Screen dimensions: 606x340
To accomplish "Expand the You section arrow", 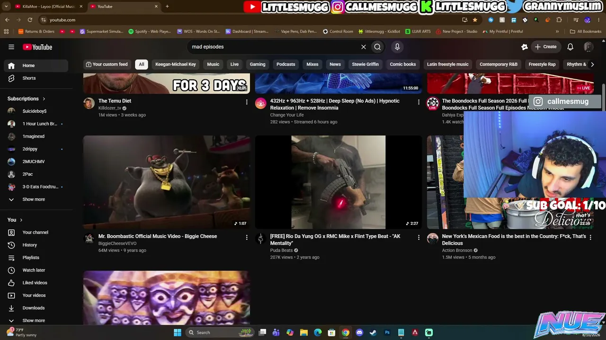I will click(21, 220).
